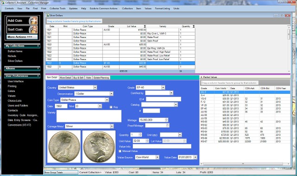Switch to the Buy & Sell tab
This screenshot has width=297, height=176.
pyautogui.click(x=78, y=78)
